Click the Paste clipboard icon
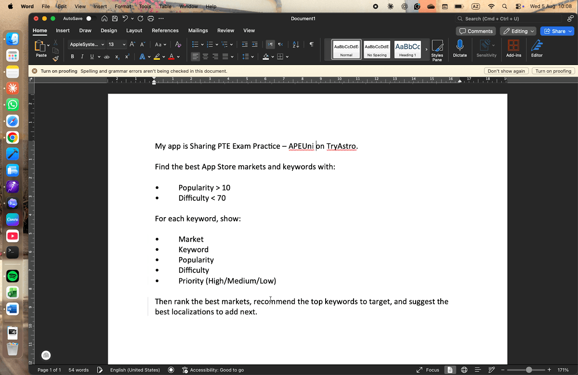The width and height of the screenshot is (578, 375). [40, 46]
